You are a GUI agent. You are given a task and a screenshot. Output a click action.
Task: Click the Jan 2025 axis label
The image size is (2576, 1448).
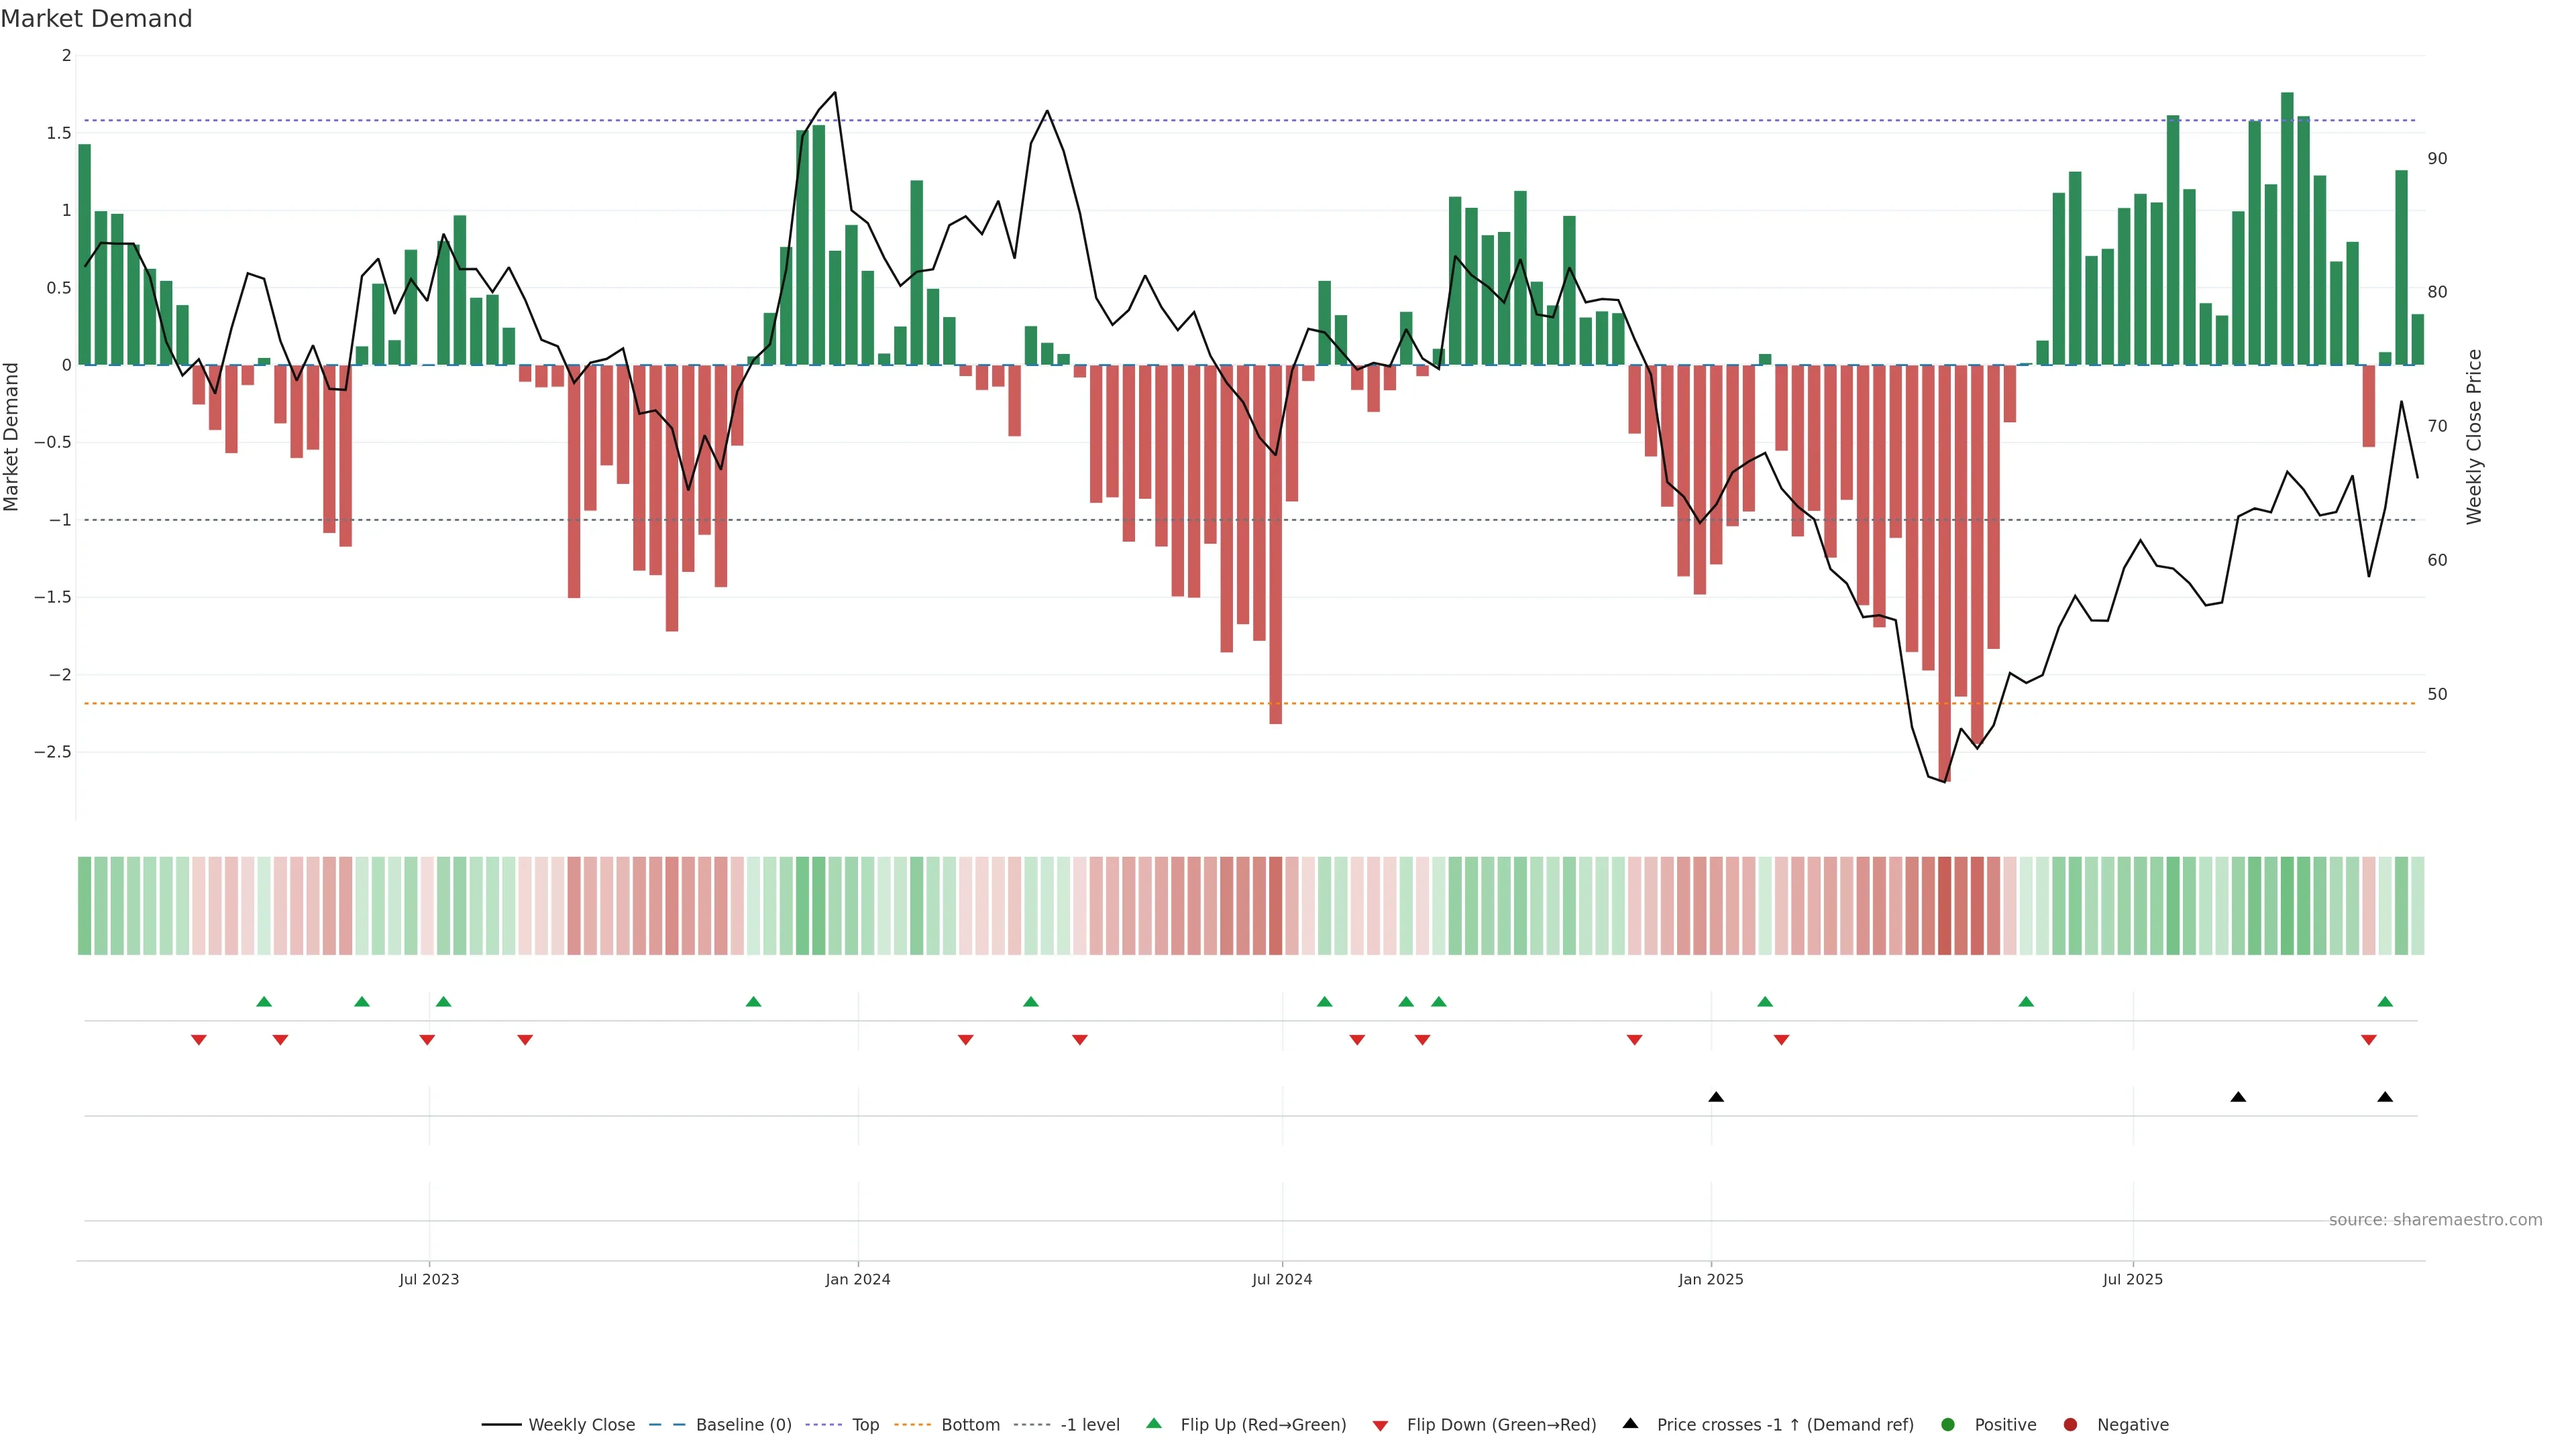click(x=1710, y=1279)
